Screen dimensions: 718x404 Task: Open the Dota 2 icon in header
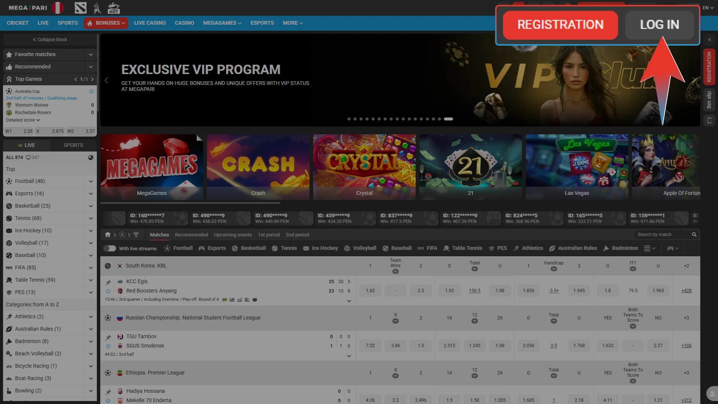point(80,7)
